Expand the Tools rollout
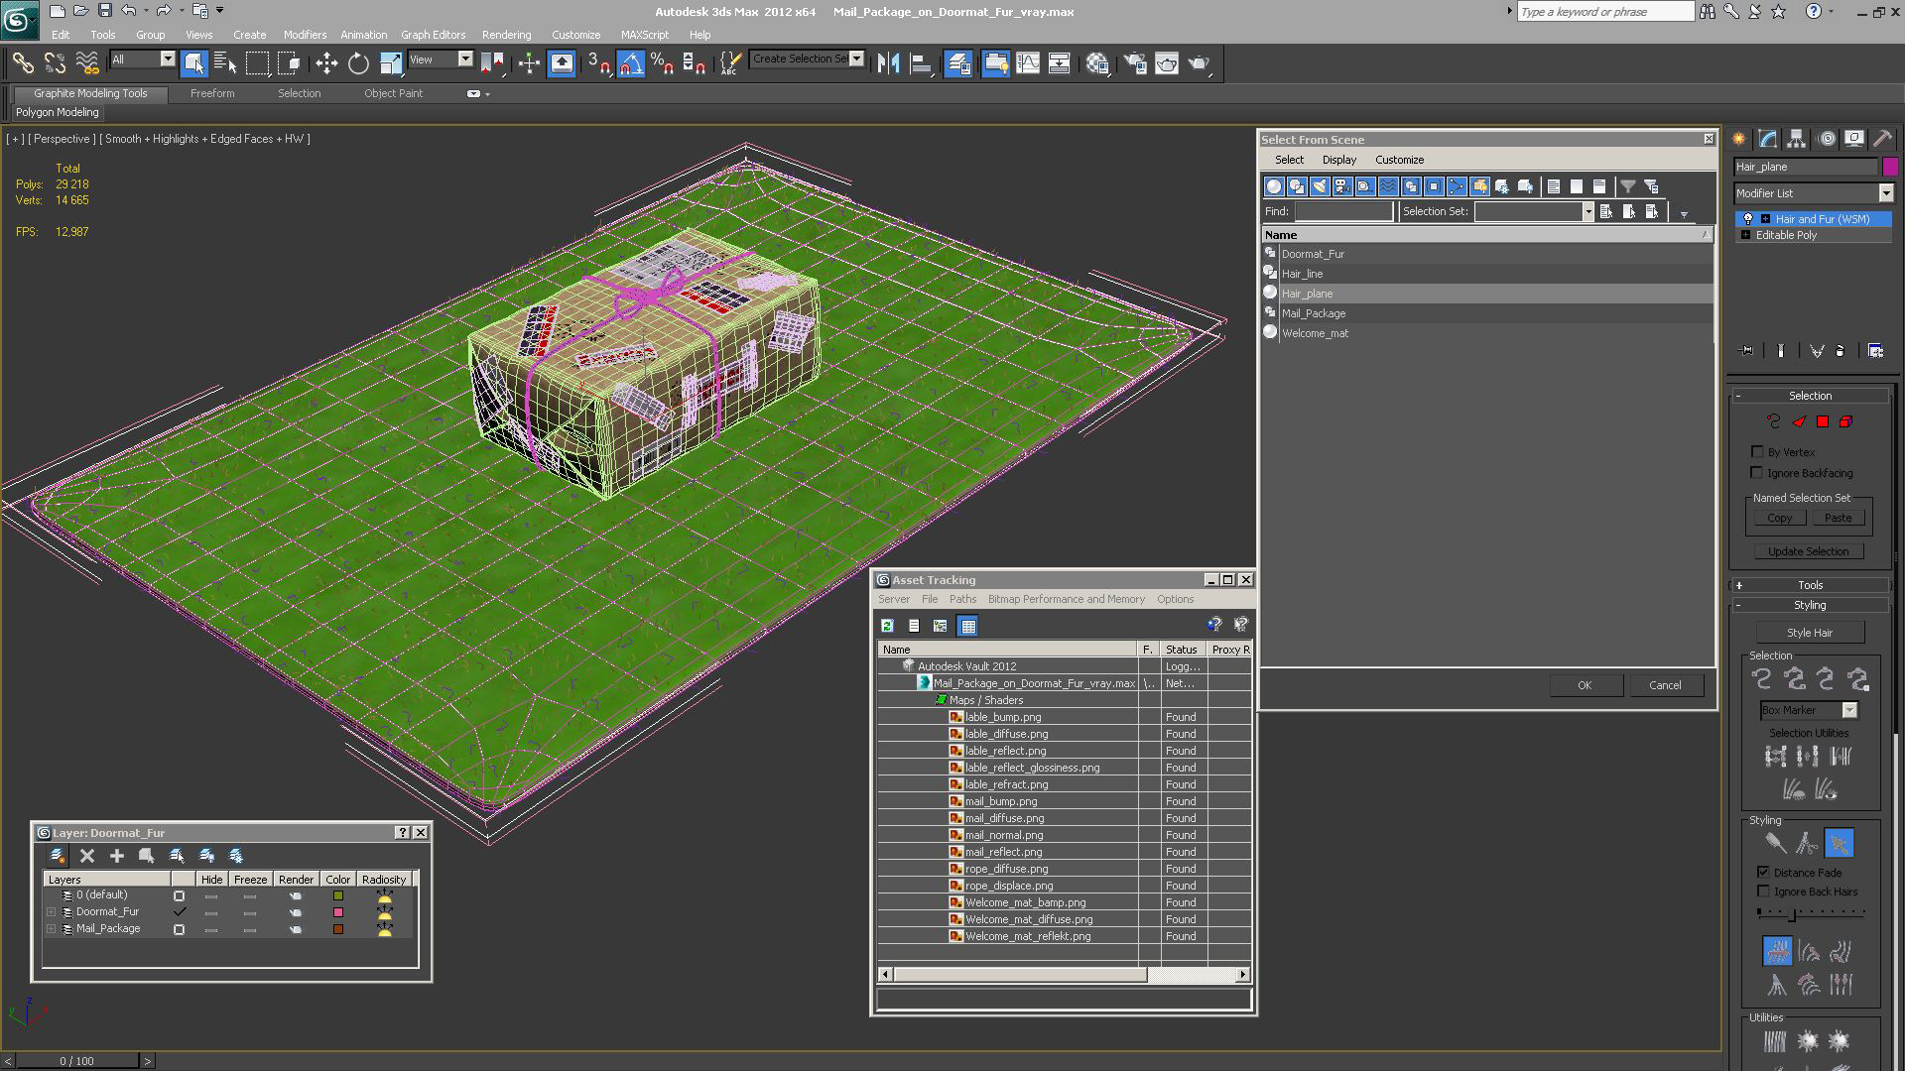1905x1071 pixels. coord(1810,585)
